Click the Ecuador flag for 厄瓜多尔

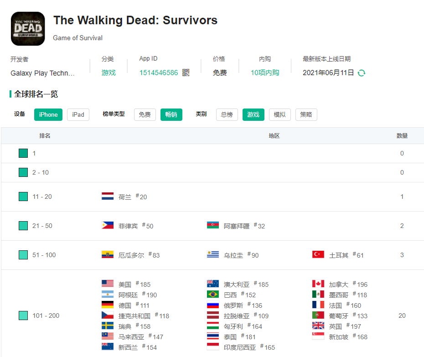pyautogui.click(x=108, y=254)
